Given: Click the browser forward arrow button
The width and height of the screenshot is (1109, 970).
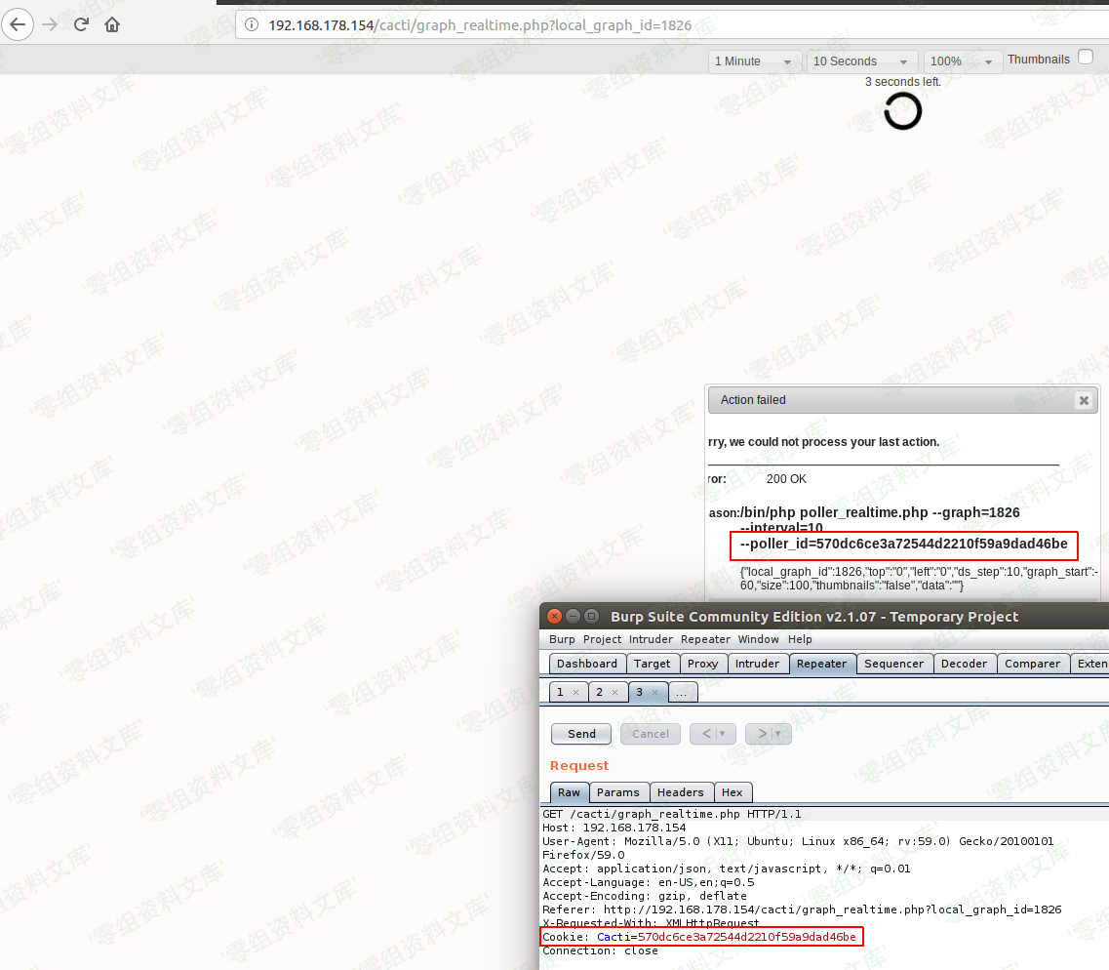Looking at the screenshot, I should pos(49,24).
